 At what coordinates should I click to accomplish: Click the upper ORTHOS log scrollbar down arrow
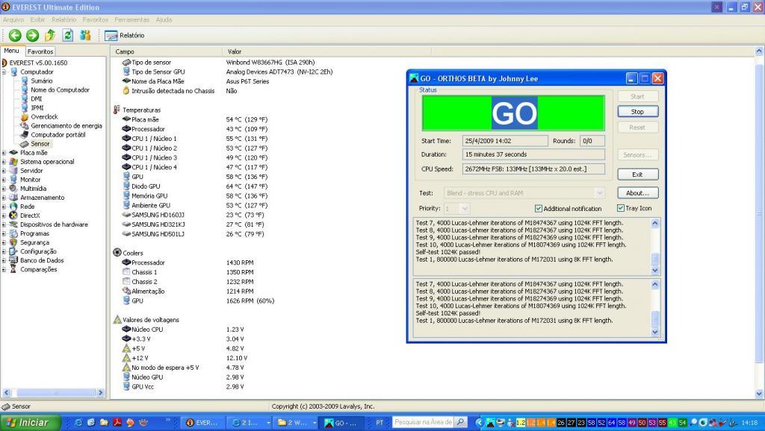(655, 270)
